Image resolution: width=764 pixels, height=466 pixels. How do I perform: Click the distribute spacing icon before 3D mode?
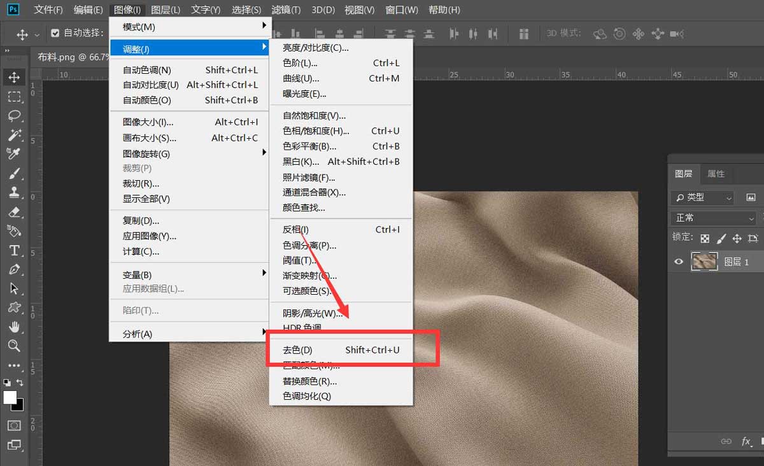[524, 34]
